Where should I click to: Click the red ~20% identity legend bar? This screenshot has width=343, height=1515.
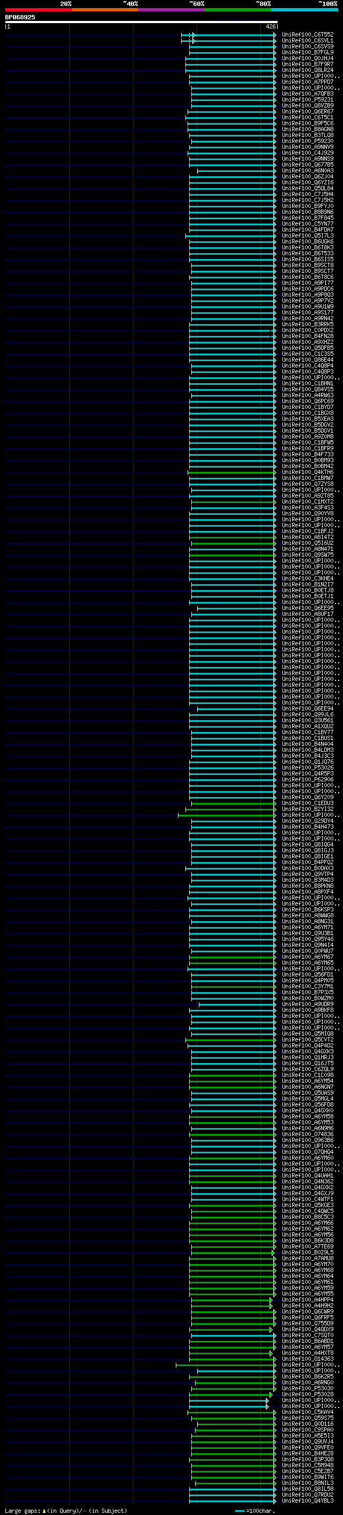(38, 10)
